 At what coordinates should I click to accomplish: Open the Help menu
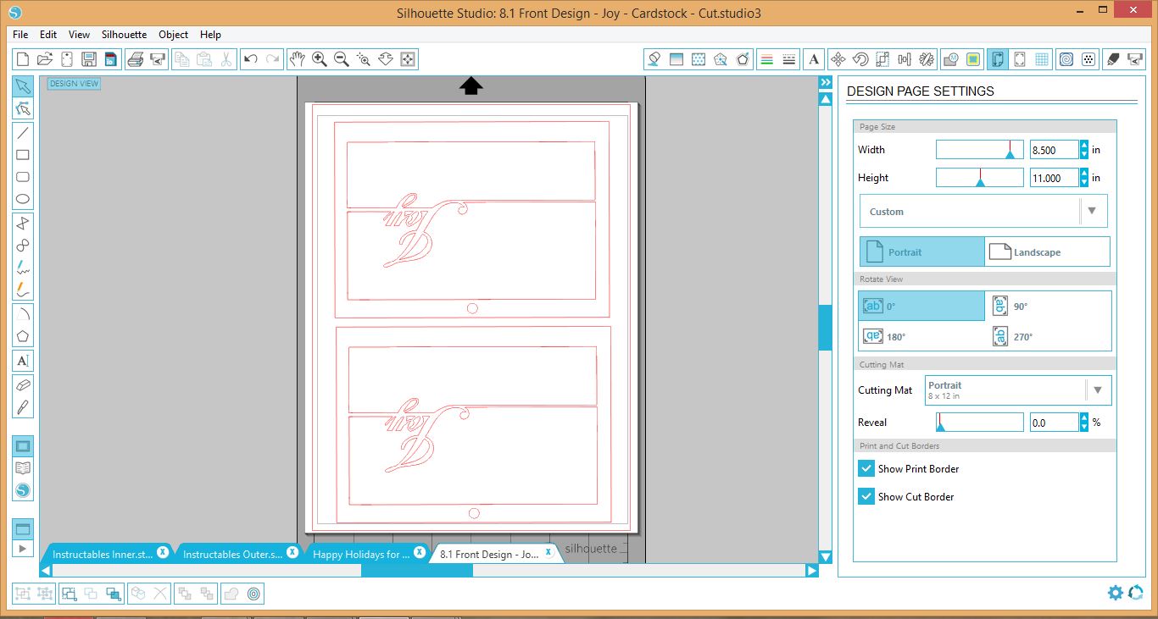click(210, 35)
